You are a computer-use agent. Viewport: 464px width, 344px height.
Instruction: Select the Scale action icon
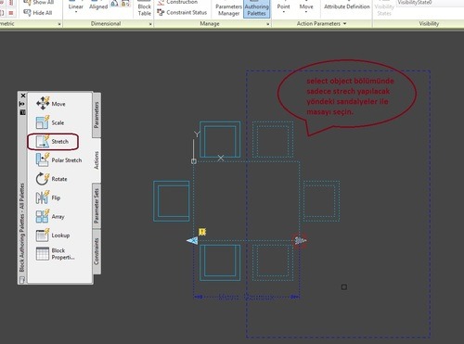point(42,122)
